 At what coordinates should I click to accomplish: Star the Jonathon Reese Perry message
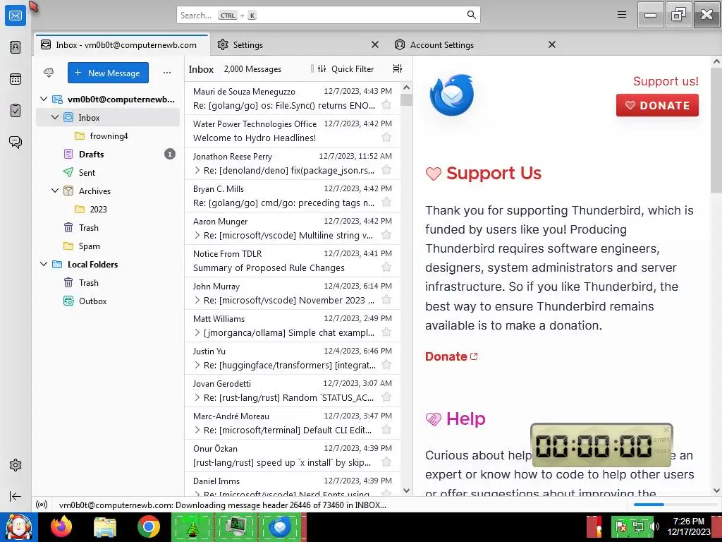[386, 170]
